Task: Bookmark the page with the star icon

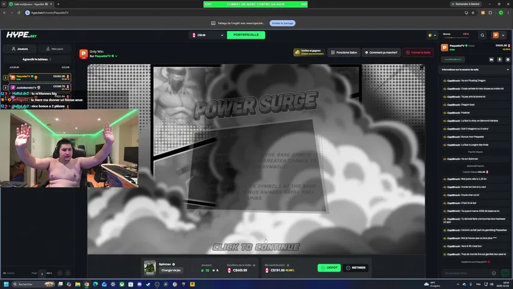Action: (x=473, y=13)
